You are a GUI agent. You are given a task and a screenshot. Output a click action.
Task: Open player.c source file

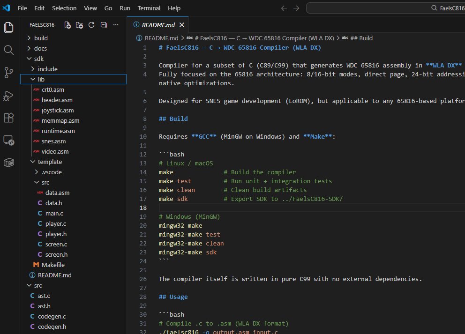(56, 224)
